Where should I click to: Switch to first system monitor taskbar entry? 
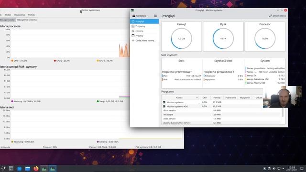coord(44,169)
